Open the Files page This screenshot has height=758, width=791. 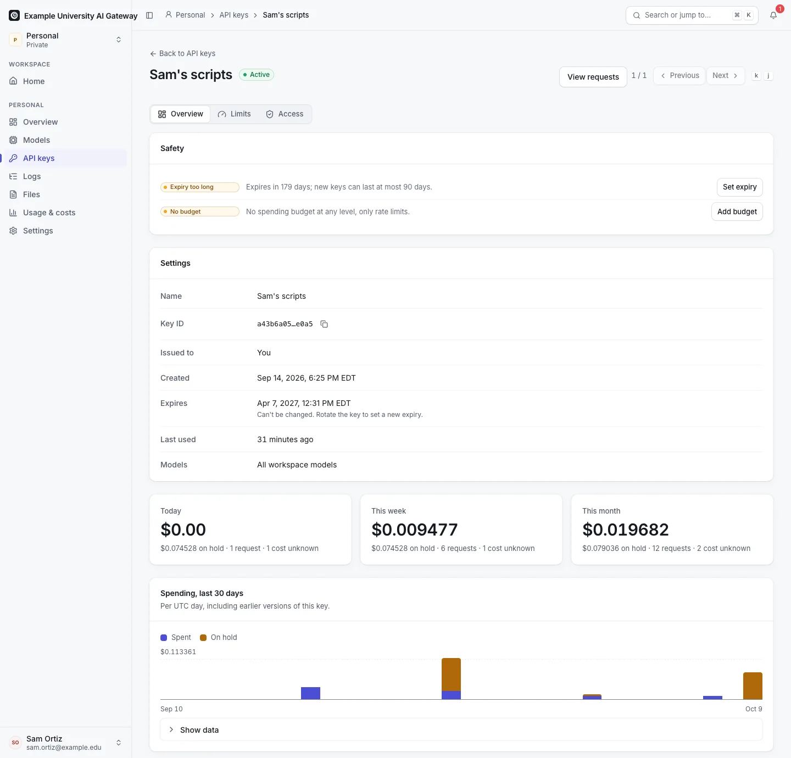pyautogui.click(x=66, y=194)
